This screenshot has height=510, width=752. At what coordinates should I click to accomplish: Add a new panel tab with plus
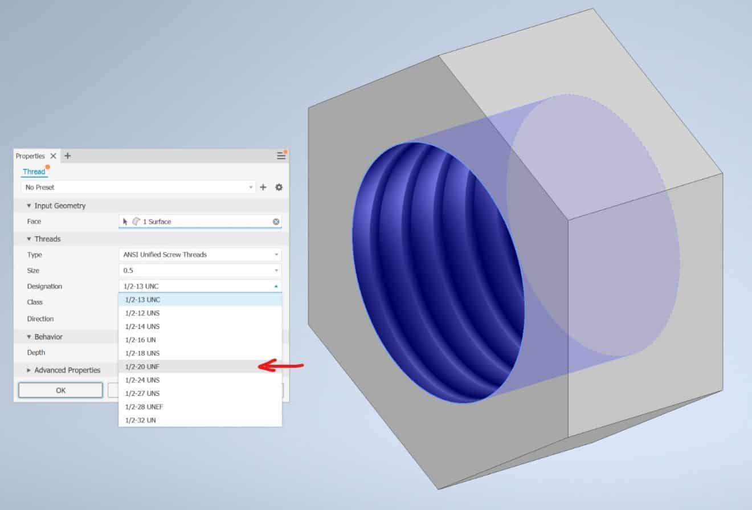(x=67, y=156)
